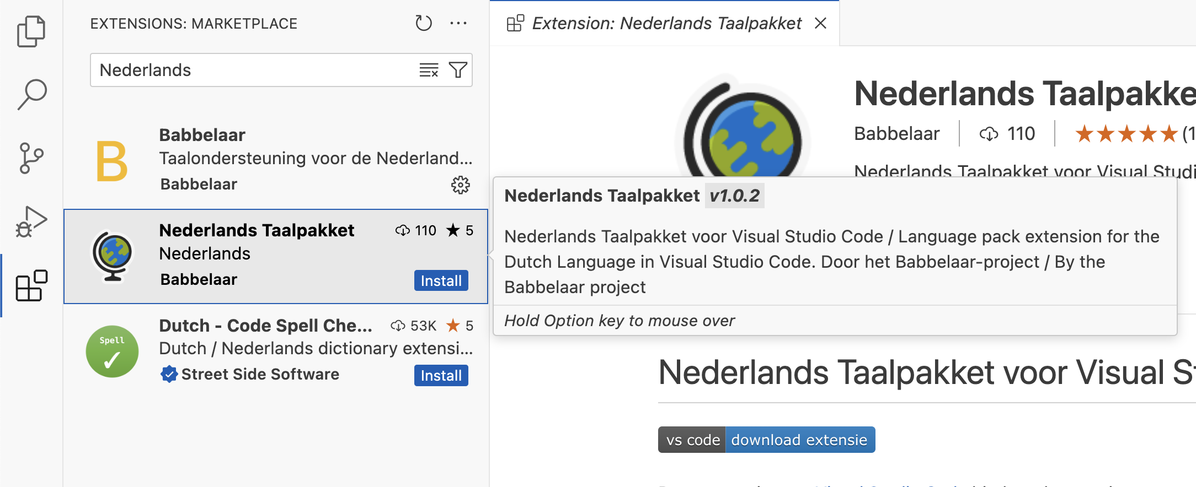Select Dutch - Code Spell Checker entry
Screen dimensions: 1196x487
pos(276,351)
